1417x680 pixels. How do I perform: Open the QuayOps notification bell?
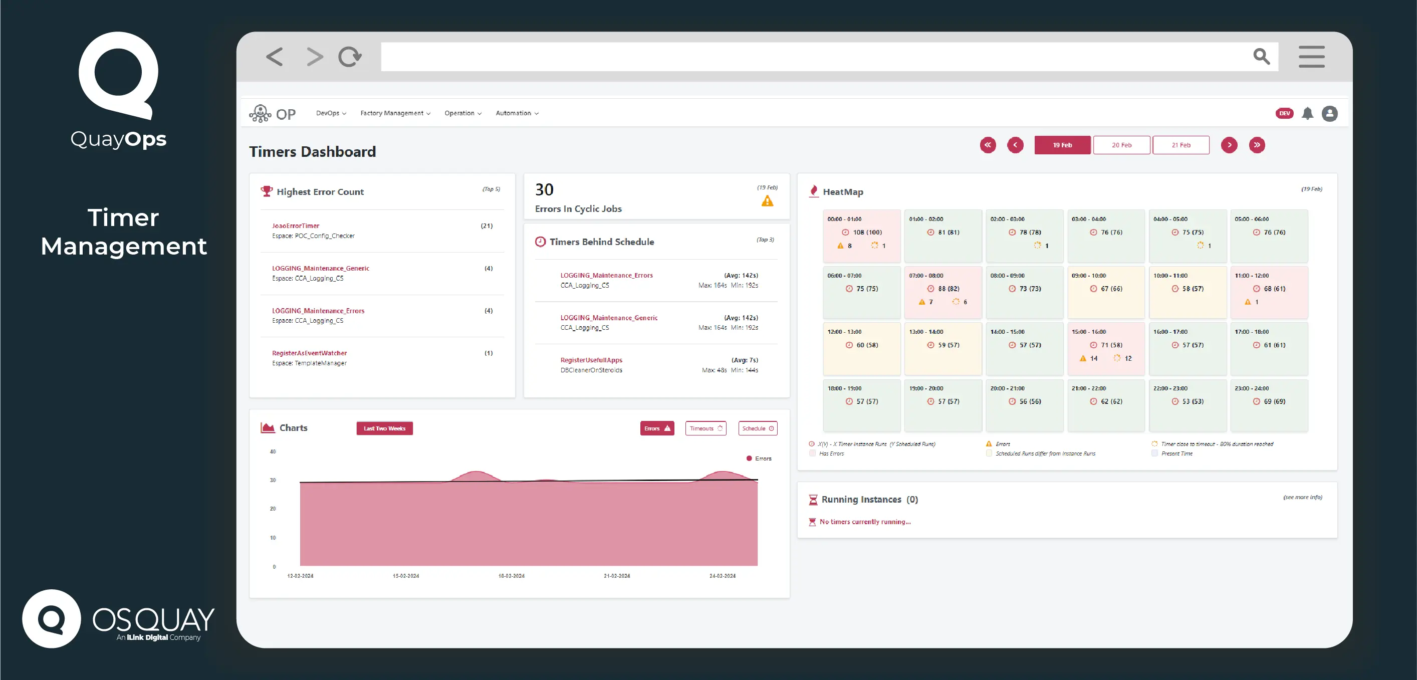coord(1308,113)
